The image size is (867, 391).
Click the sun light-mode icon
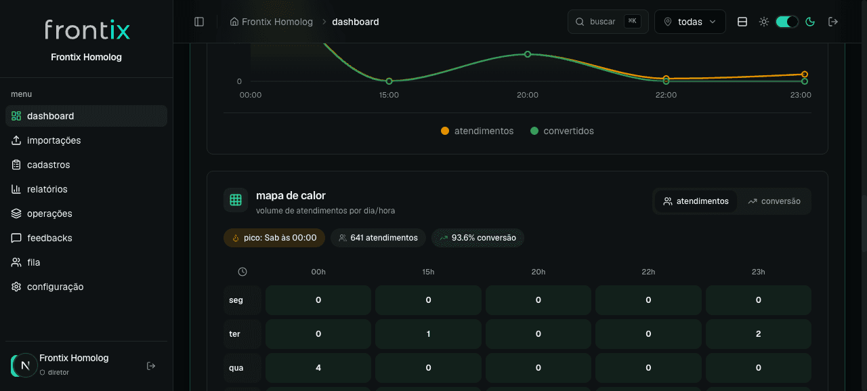[x=764, y=22]
